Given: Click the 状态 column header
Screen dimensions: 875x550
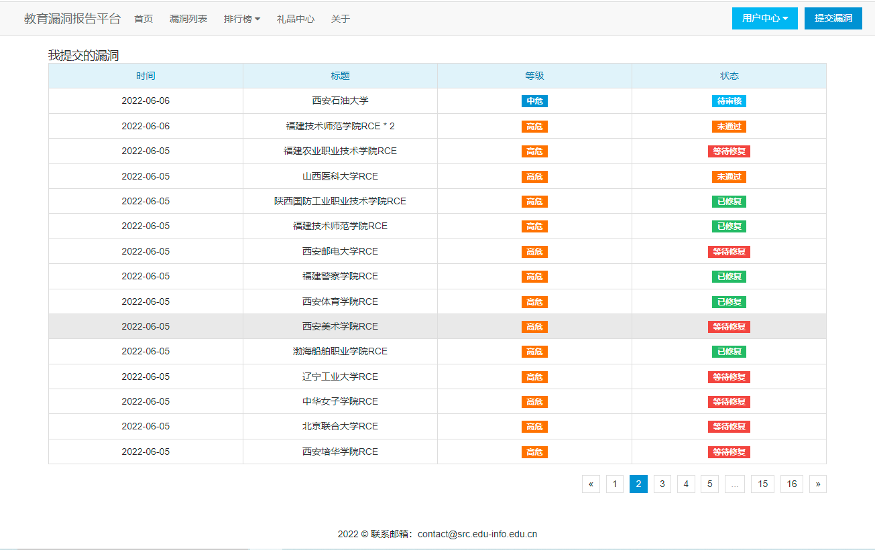Looking at the screenshot, I should (729, 76).
